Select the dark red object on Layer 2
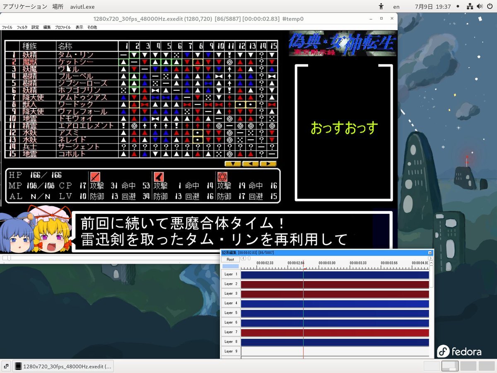Screen dimensions: 497x373 pos(335,284)
